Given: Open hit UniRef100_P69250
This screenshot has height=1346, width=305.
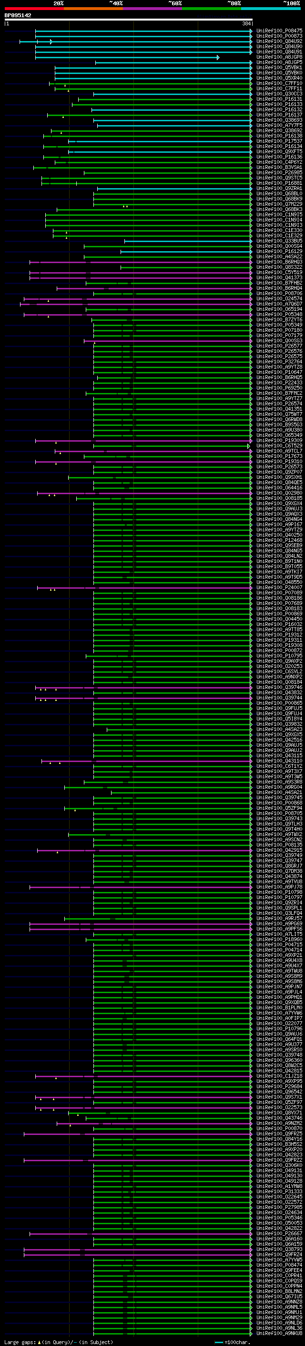Looking at the screenshot, I should [279, 388].
